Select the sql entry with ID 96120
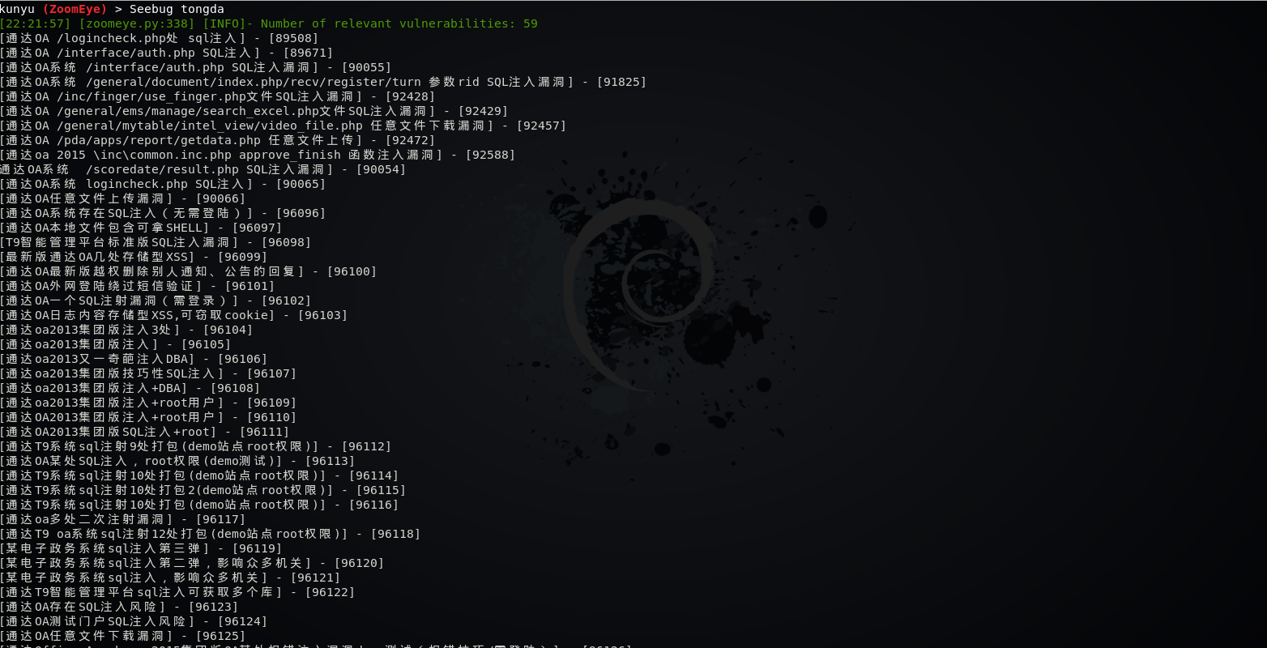The height and width of the screenshot is (648, 1267). point(192,563)
